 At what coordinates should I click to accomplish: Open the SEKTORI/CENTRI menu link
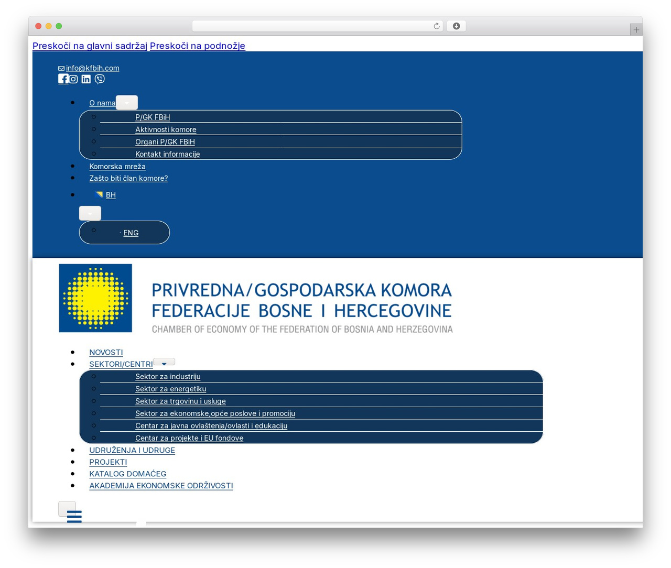click(121, 364)
